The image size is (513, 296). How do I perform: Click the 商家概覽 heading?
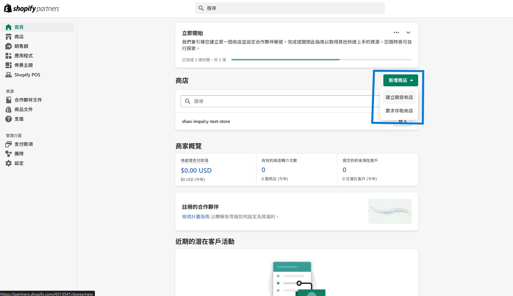(189, 146)
